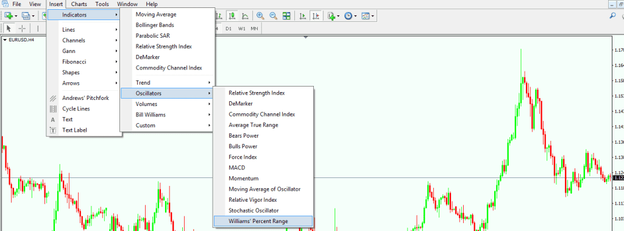The width and height of the screenshot is (624, 231).
Task: Click the Periods clock icon
Action: (x=348, y=16)
